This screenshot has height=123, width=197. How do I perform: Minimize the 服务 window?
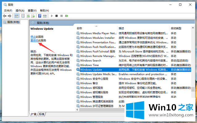pyautogui.click(x=170, y=5)
